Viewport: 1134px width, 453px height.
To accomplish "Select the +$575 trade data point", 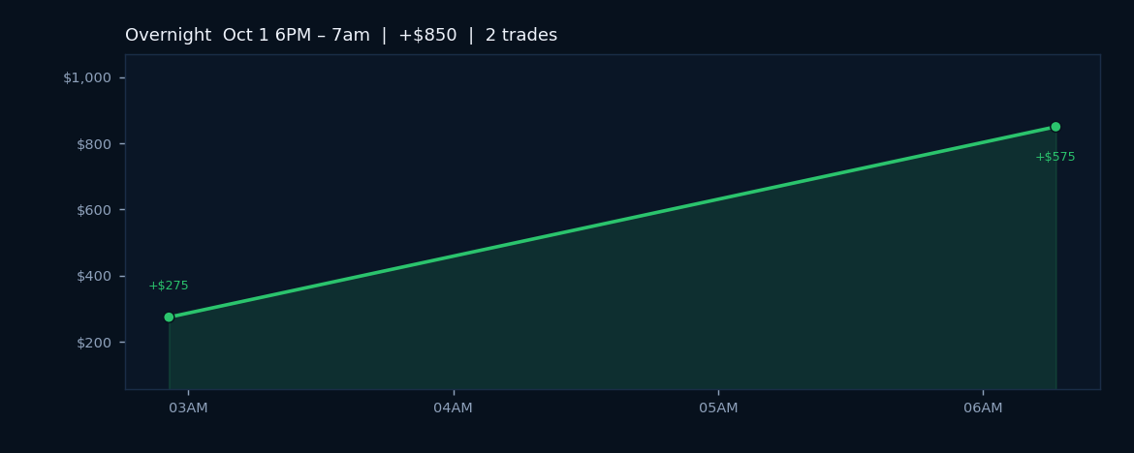I will 1055,127.
